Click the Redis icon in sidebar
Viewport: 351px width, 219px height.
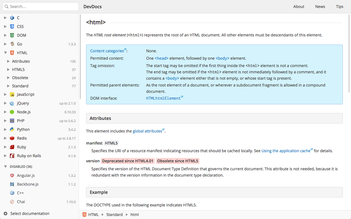(12, 138)
